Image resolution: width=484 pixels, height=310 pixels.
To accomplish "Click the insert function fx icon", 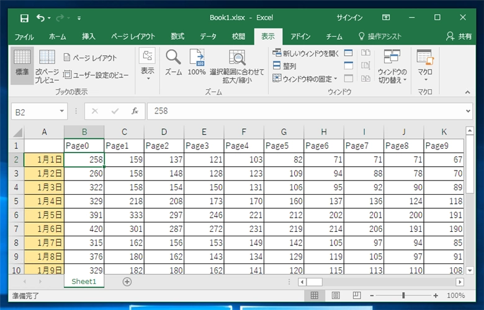I will [135, 111].
